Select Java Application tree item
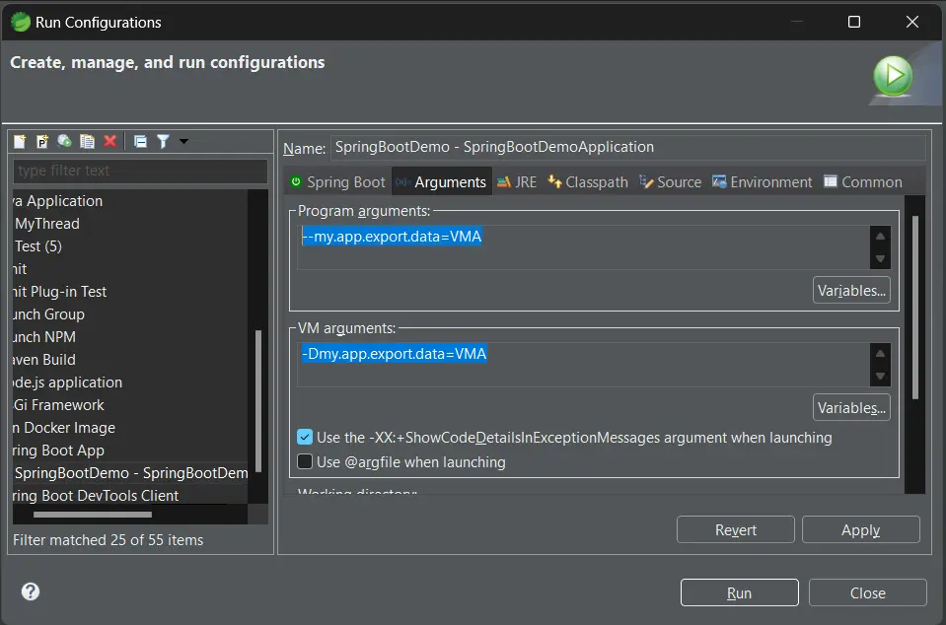The width and height of the screenshot is (946, 625). [x=58, y=201]
